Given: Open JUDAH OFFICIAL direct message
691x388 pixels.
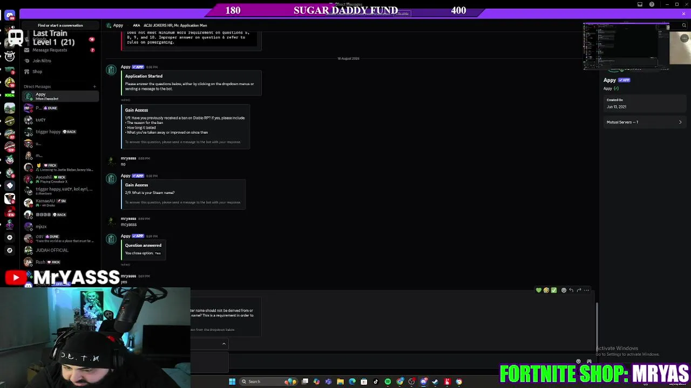Looking at the screenshot, I should pyautogui.click(x=60, y=250).
